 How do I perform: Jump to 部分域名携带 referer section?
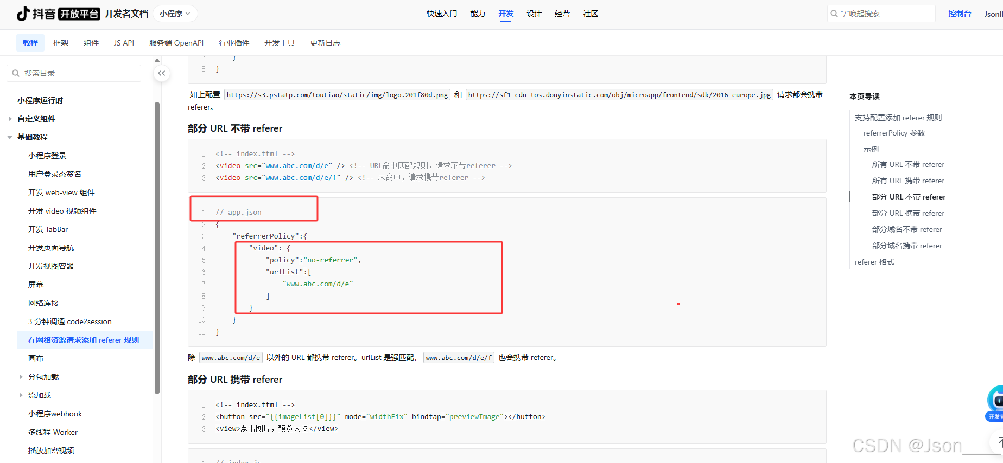[907, 246]
